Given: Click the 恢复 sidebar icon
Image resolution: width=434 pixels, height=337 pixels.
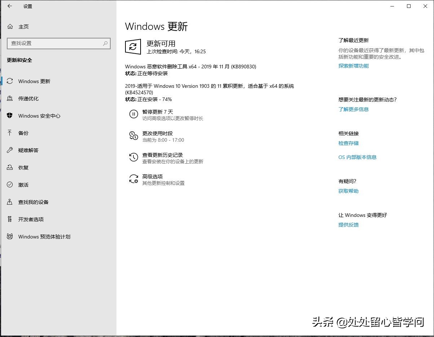Looking at the screenshot, I should click(x=10, y=167).
